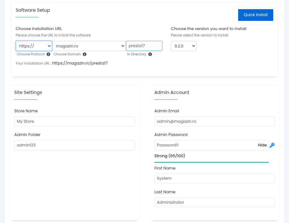Click the Site Settings heading
Image resolution: width=289 pixels, height=223 pixels.
coord(28,92)
